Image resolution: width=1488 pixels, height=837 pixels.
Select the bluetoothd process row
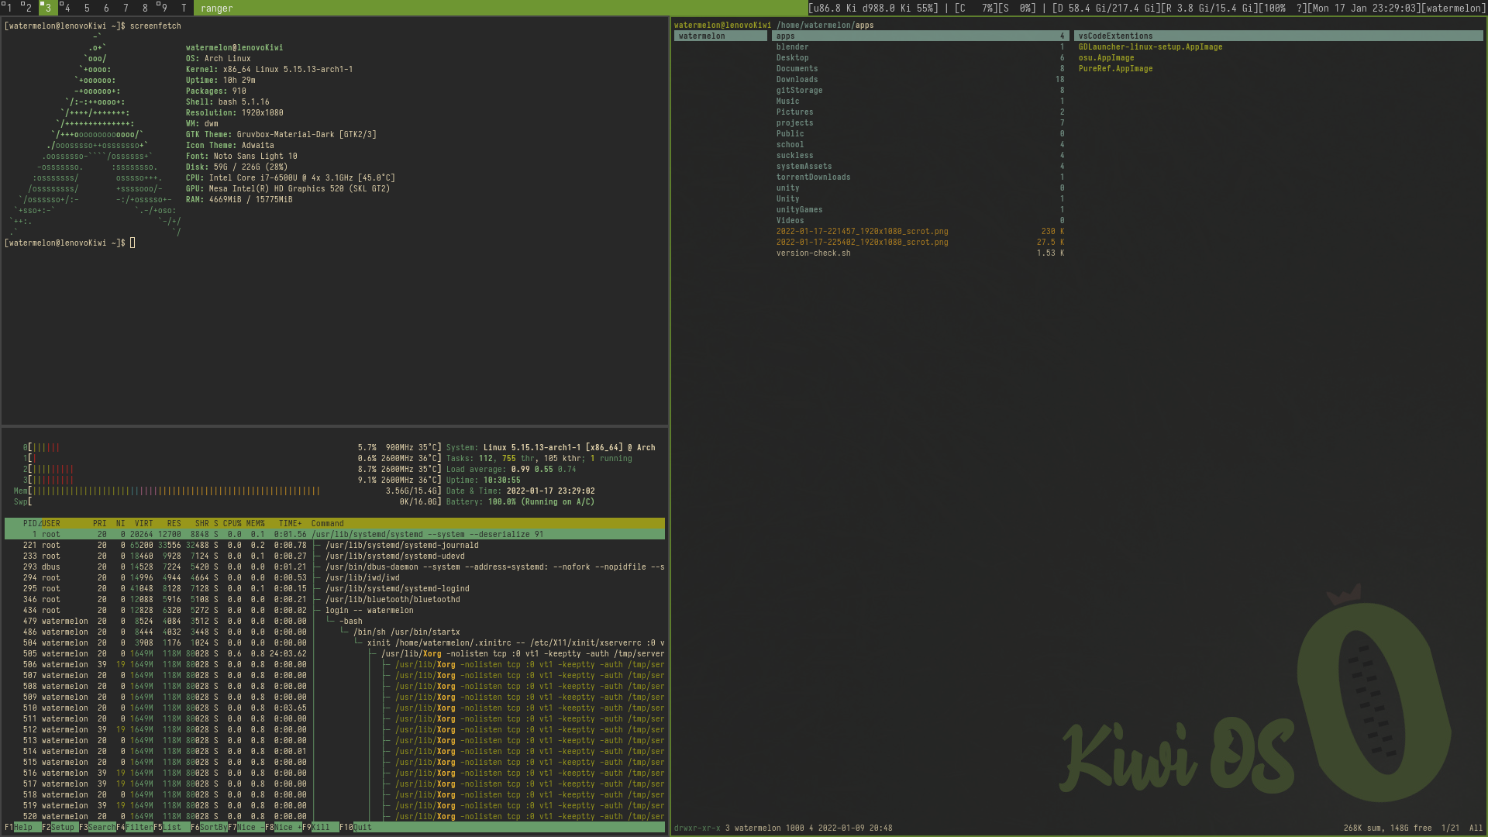[335, 600]
